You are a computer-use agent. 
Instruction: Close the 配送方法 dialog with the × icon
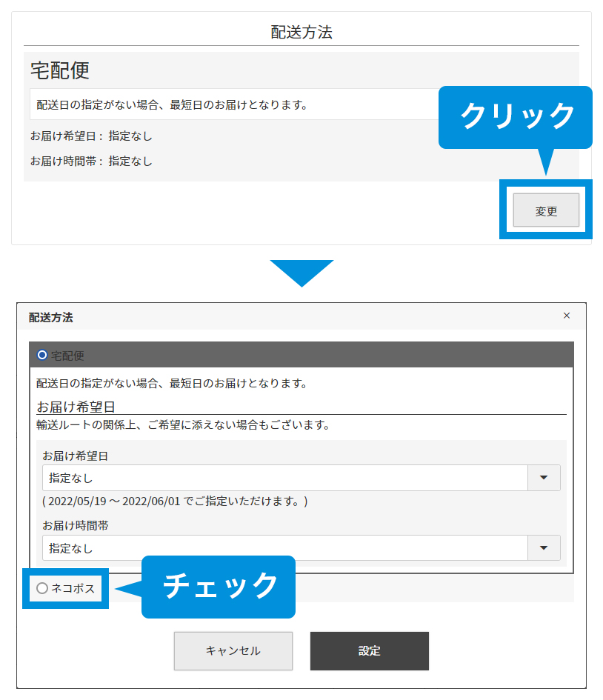tap(567, 316)
